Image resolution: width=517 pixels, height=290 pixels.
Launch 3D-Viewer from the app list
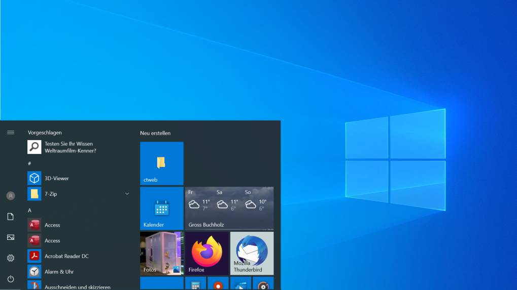79,178
